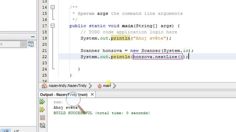Click line number 19 in the gutter
Screen dimensions: 236x132
point(45,38)
